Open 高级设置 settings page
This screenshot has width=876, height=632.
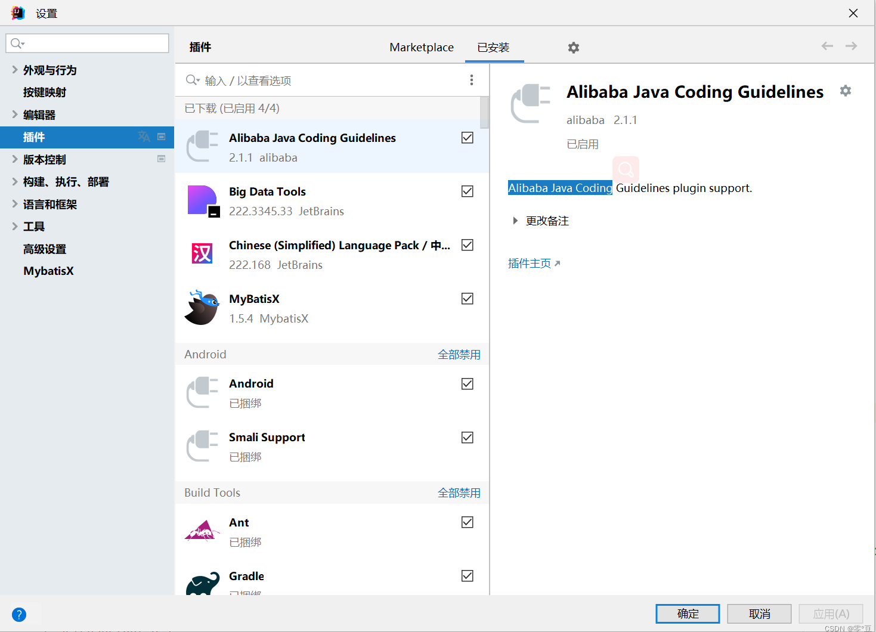pyautogui.click(x=45, y=249)
